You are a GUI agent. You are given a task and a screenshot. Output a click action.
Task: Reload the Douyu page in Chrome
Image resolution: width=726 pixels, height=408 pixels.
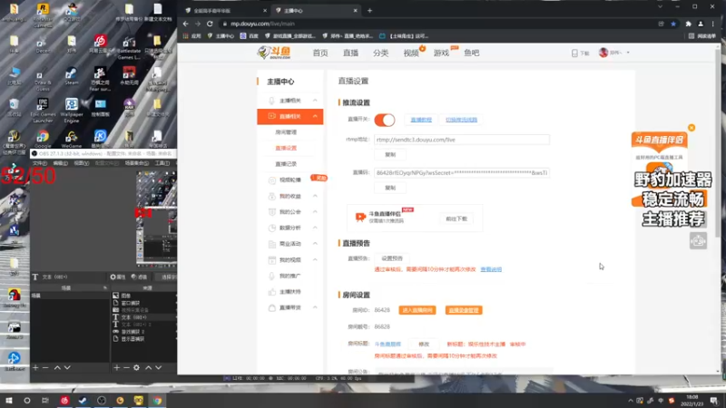coord(210,24)
